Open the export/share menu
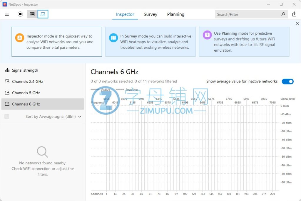The image size is (301, 201). (x=294, y=14)
